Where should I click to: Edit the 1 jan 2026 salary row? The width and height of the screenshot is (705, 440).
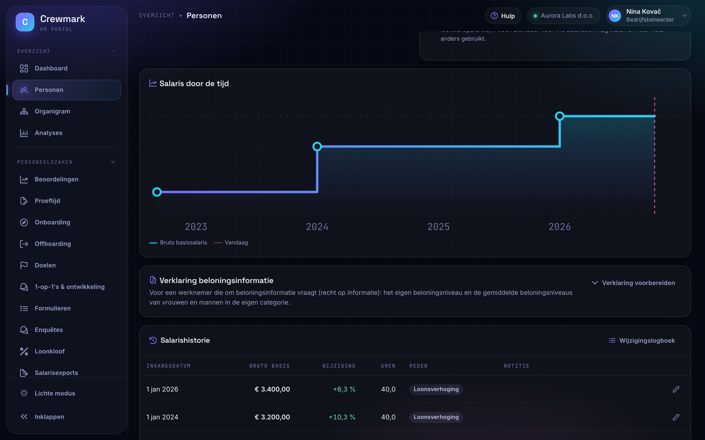tap(676, 389)
